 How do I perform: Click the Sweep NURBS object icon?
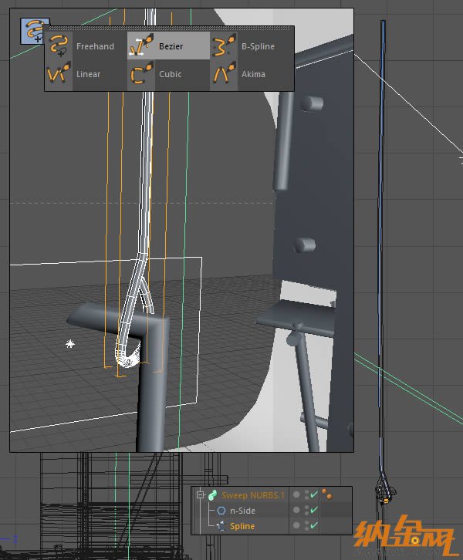(x=212, y=495)
